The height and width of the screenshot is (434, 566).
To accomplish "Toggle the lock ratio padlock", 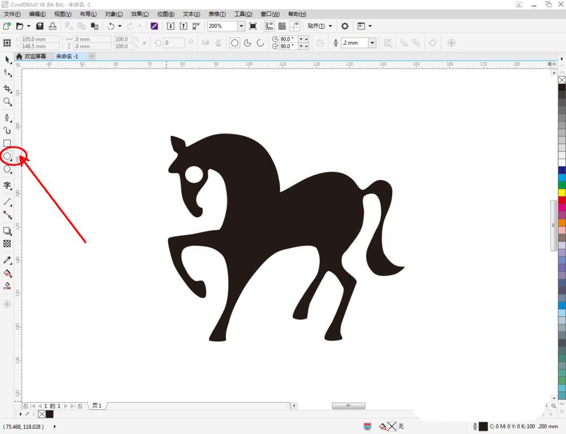I will click(x=144, y=43).
